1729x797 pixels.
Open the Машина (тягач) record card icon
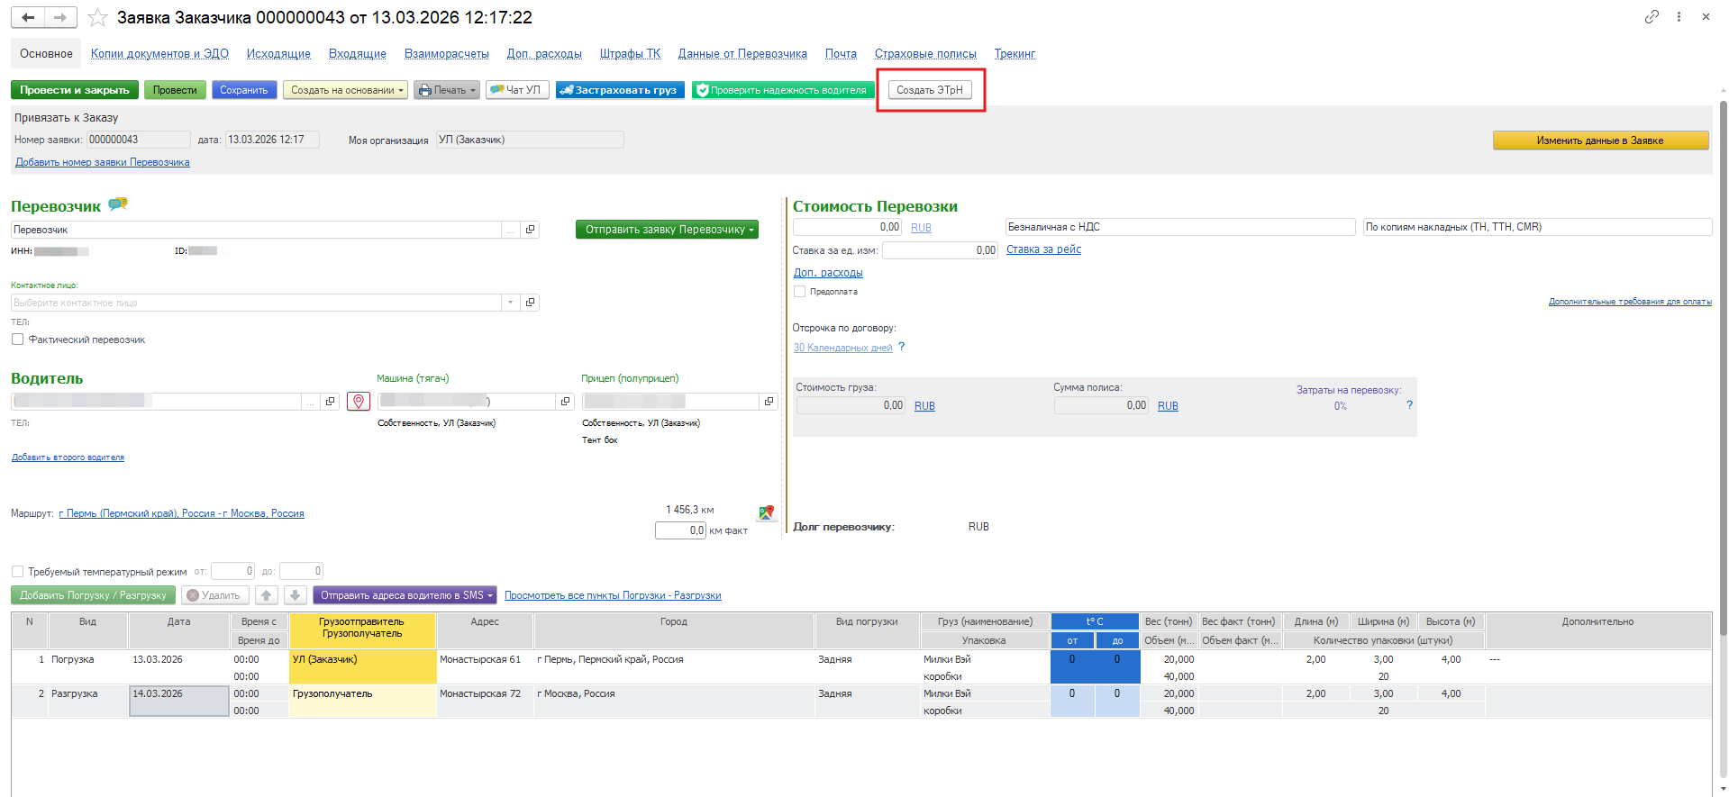(565, 402)
